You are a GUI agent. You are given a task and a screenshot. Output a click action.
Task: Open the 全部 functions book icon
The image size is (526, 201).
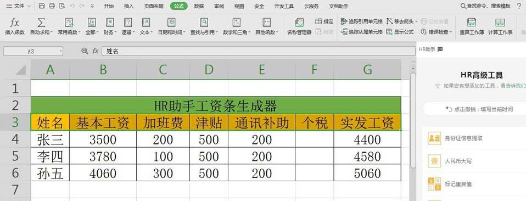pyautogui.click(x=92, y=23)
